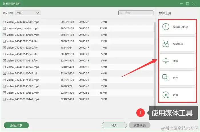Select file name Video_240328091806.mp4
The width and height of the screenshot is (200, 132).
(x=23, y=86)
